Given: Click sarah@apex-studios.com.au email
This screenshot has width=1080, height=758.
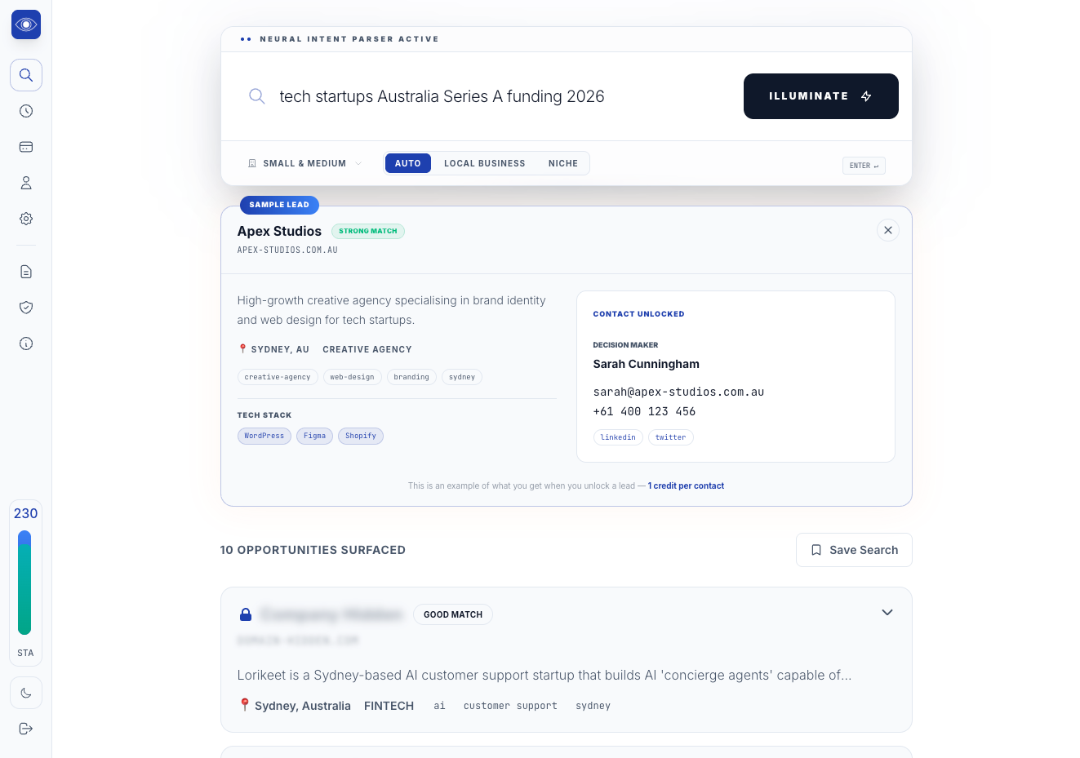Looking at the screenshot, I should (678, 392).
